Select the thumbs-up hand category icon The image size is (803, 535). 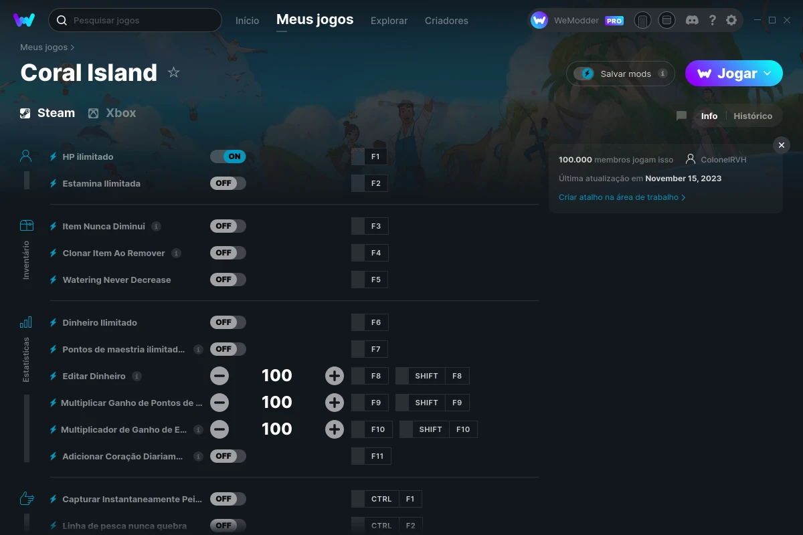(x=26, y=498)
